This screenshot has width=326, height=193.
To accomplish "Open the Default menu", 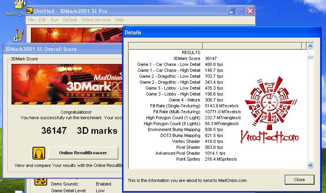I will 70,20.
